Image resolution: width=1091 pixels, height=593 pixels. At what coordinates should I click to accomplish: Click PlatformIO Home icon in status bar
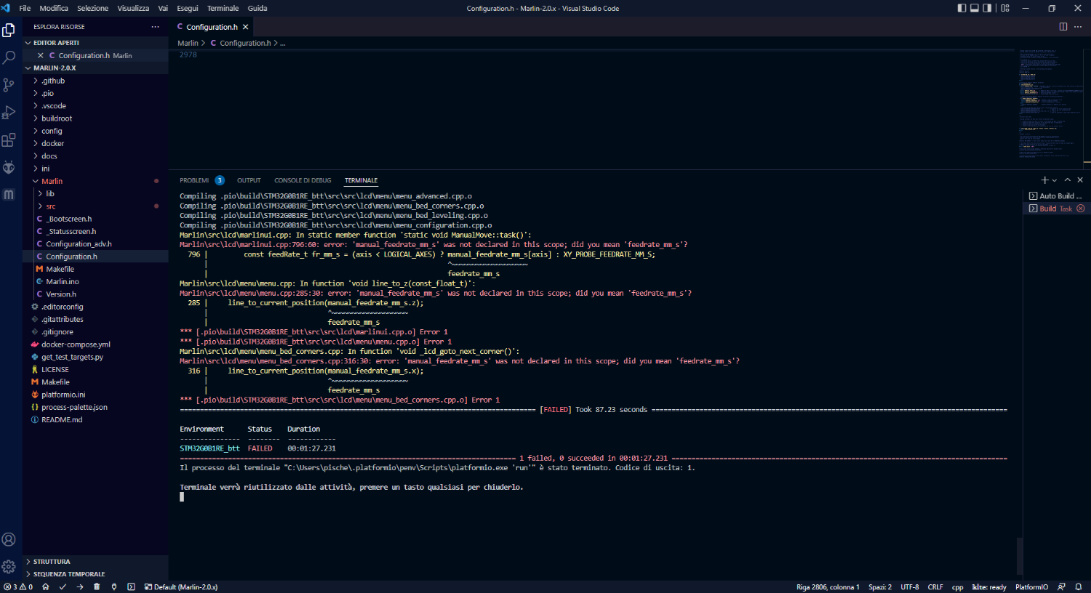(x=46, y=587)
